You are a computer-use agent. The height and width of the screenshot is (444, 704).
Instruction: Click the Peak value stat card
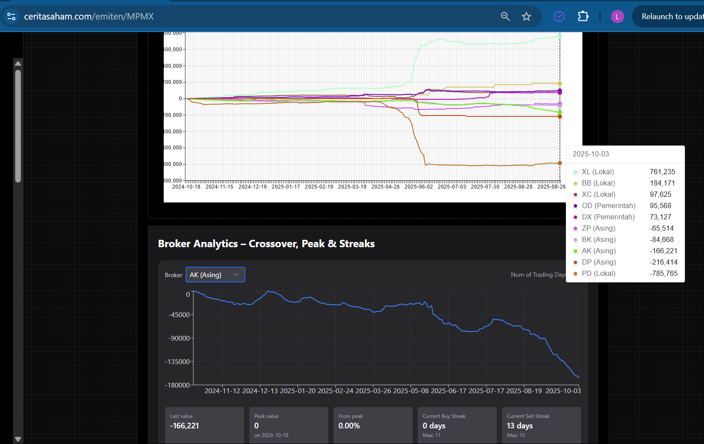coord(288,425)
